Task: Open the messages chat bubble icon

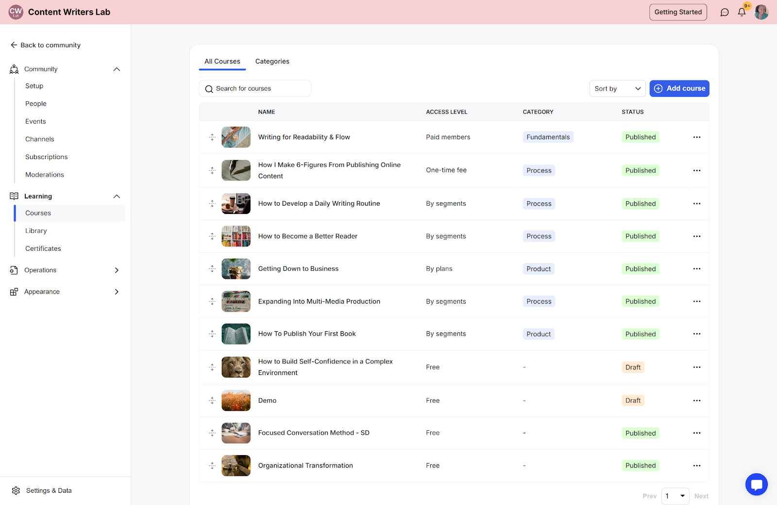Action: tap(725, 12)
